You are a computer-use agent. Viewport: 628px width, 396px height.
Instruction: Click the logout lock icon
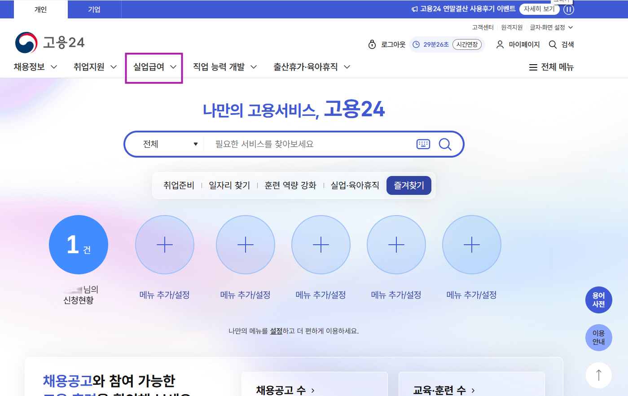tap(372, 44)
